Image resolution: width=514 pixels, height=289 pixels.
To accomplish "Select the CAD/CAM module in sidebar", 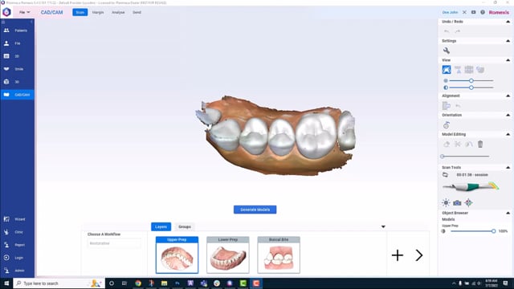I will (x=17, y=95).
